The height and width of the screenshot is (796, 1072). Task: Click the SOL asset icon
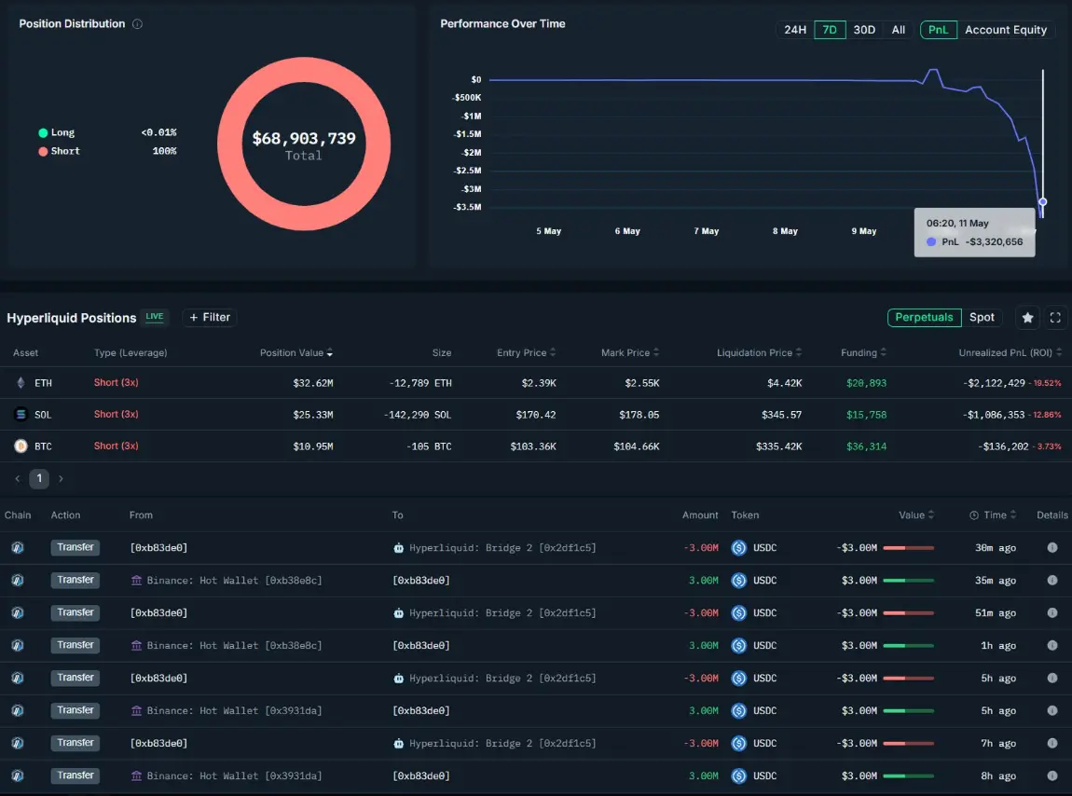(x=21, y=415)
